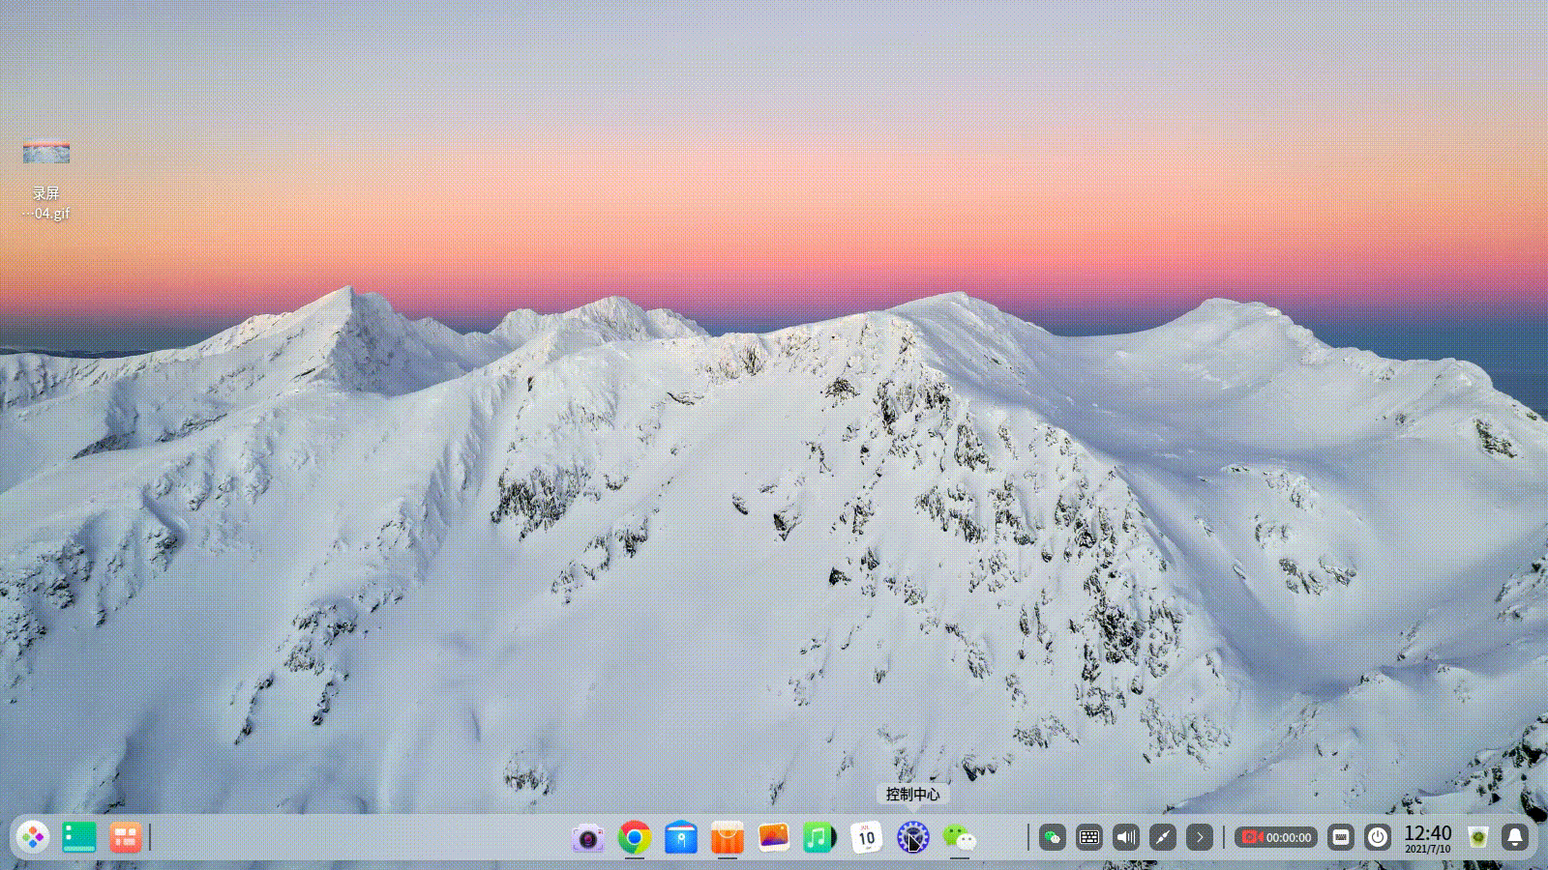Open the Calendar app
1548x870 pixels.
click(866, 837)
